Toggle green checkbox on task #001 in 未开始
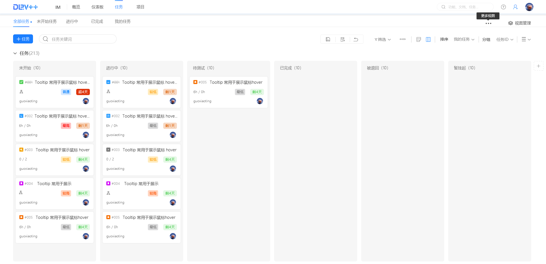Screen dimensions: 546x264 point(21,82)
